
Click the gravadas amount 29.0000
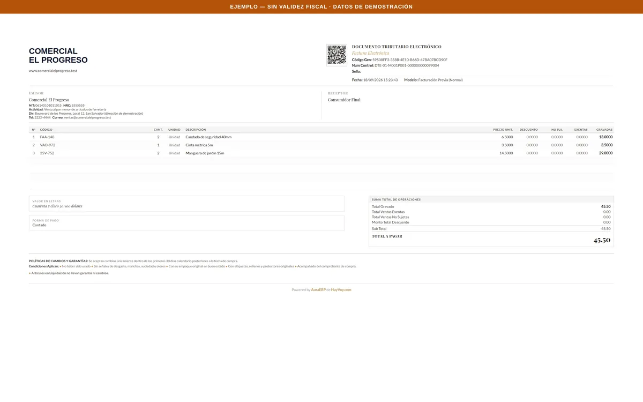(605, 153)
